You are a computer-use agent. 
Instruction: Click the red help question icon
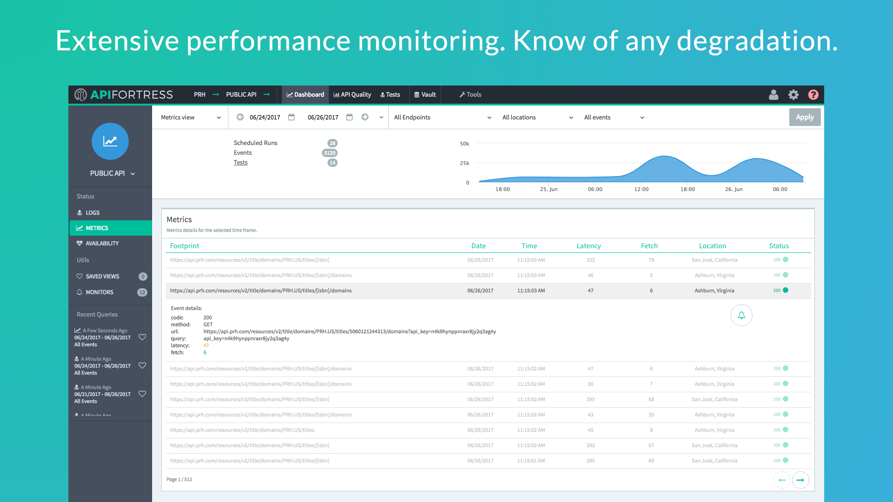click(x=813, y=94)
